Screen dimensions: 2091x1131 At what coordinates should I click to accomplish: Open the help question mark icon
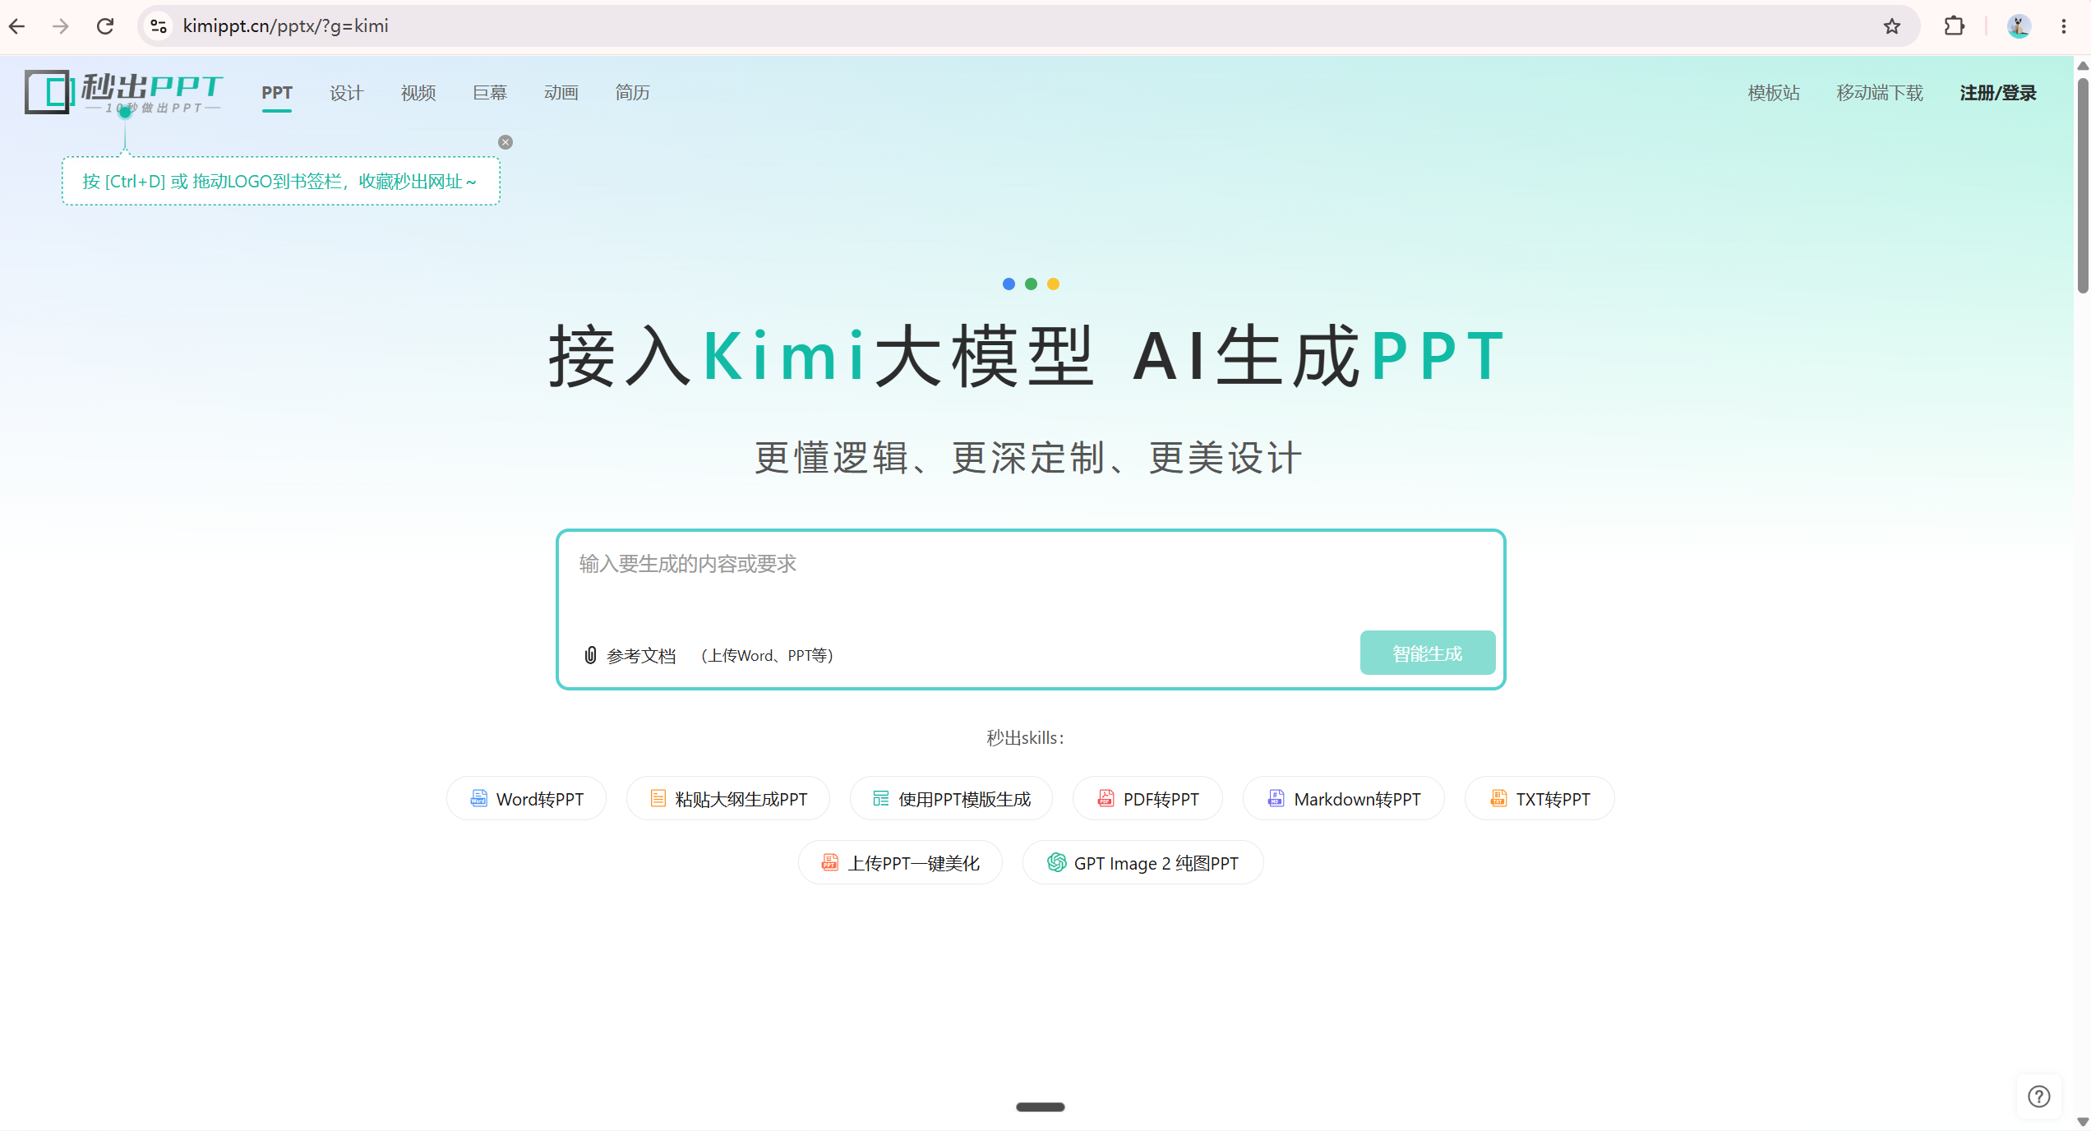point(2039,1096)
